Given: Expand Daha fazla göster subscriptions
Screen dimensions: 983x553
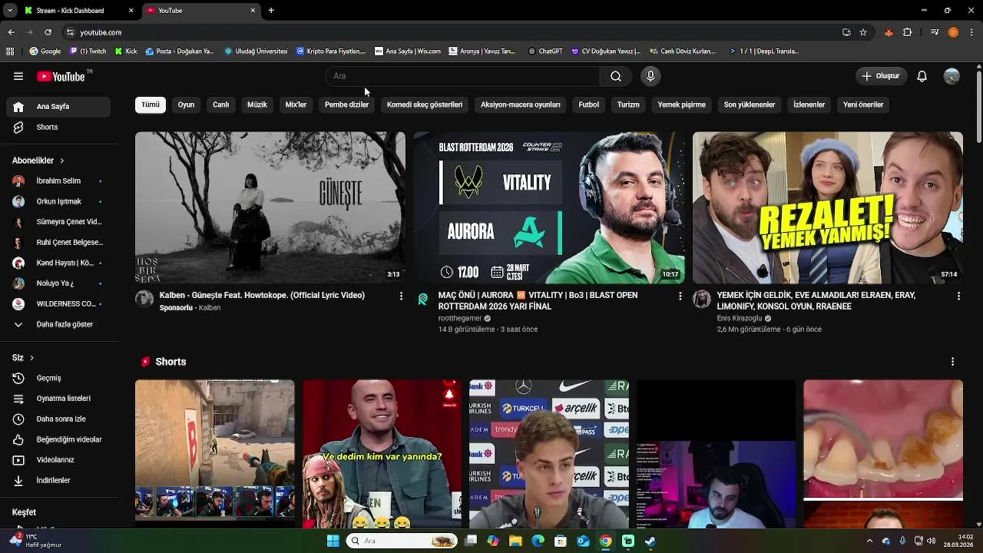Looking at the screenshot, I should [58, 324].
